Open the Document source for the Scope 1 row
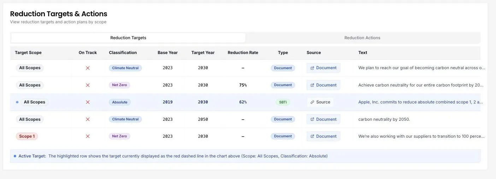496x179 pixels. (323, 136)
